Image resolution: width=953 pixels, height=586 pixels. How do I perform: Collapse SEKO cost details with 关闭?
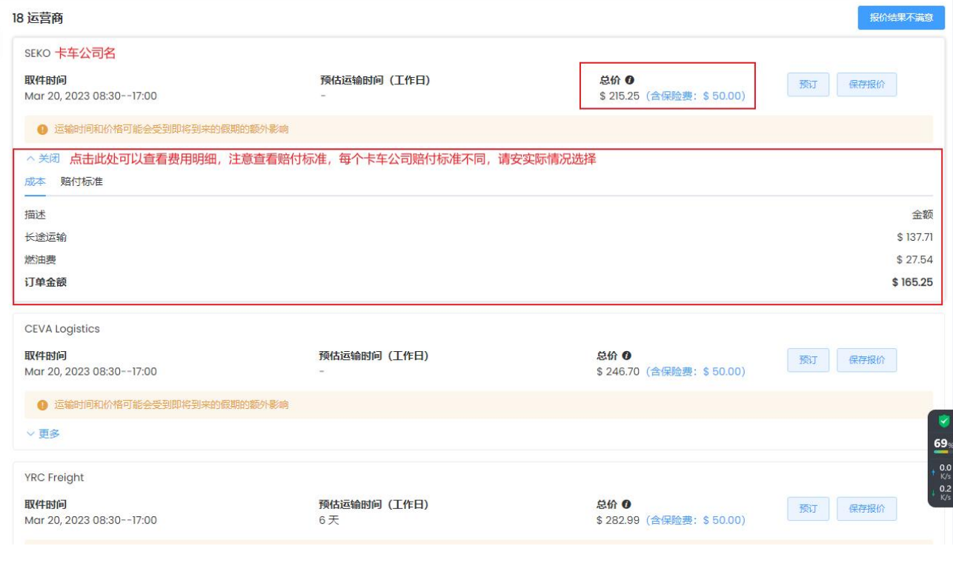43,159
